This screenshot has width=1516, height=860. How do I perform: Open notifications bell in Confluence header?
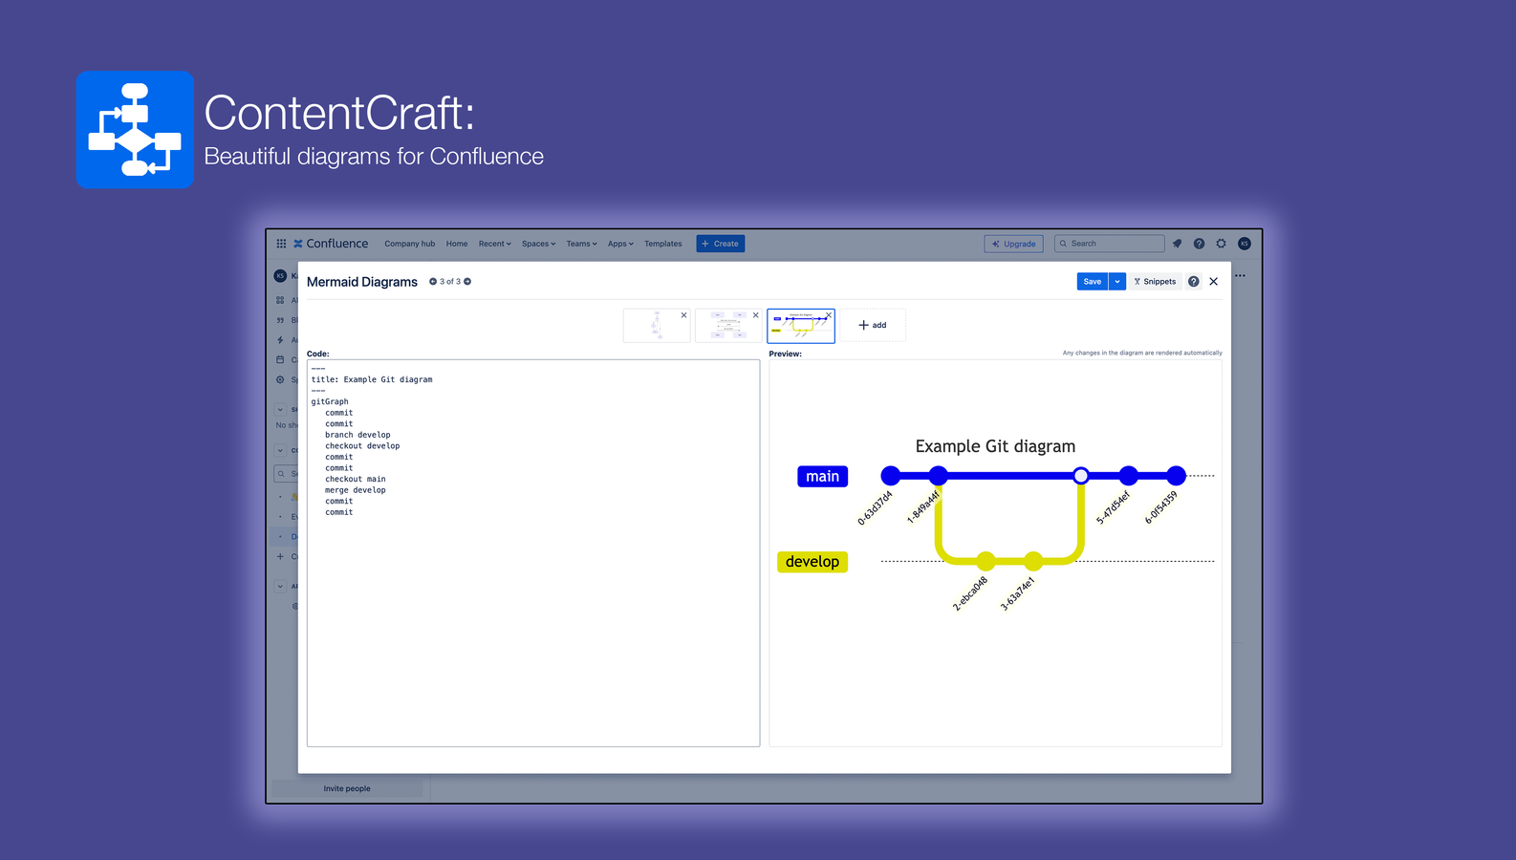tap(1178, 244)
